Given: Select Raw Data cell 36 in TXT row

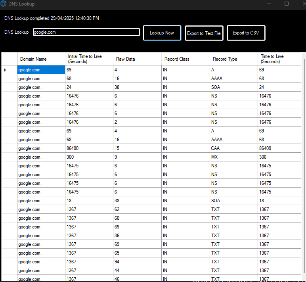Looking at the screenshot, I should coord(138,236).
